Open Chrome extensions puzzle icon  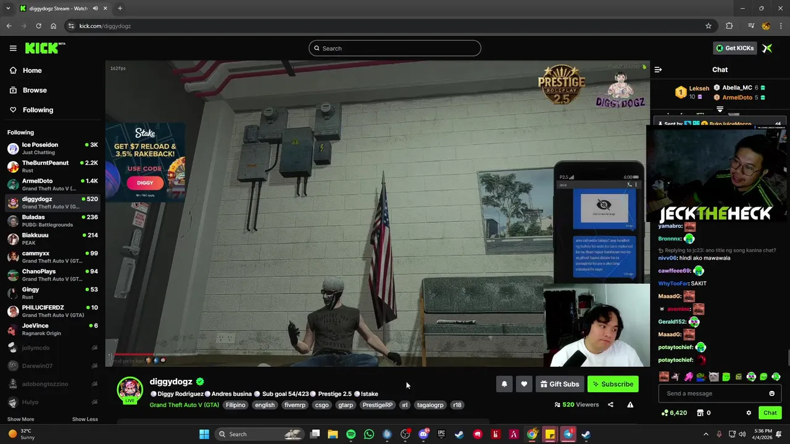730,26
